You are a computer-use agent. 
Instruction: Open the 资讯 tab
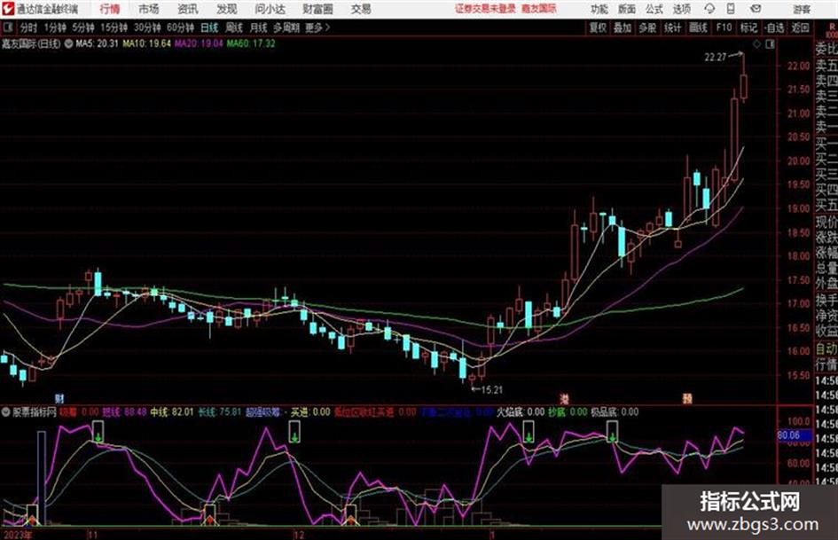point(188,9)
